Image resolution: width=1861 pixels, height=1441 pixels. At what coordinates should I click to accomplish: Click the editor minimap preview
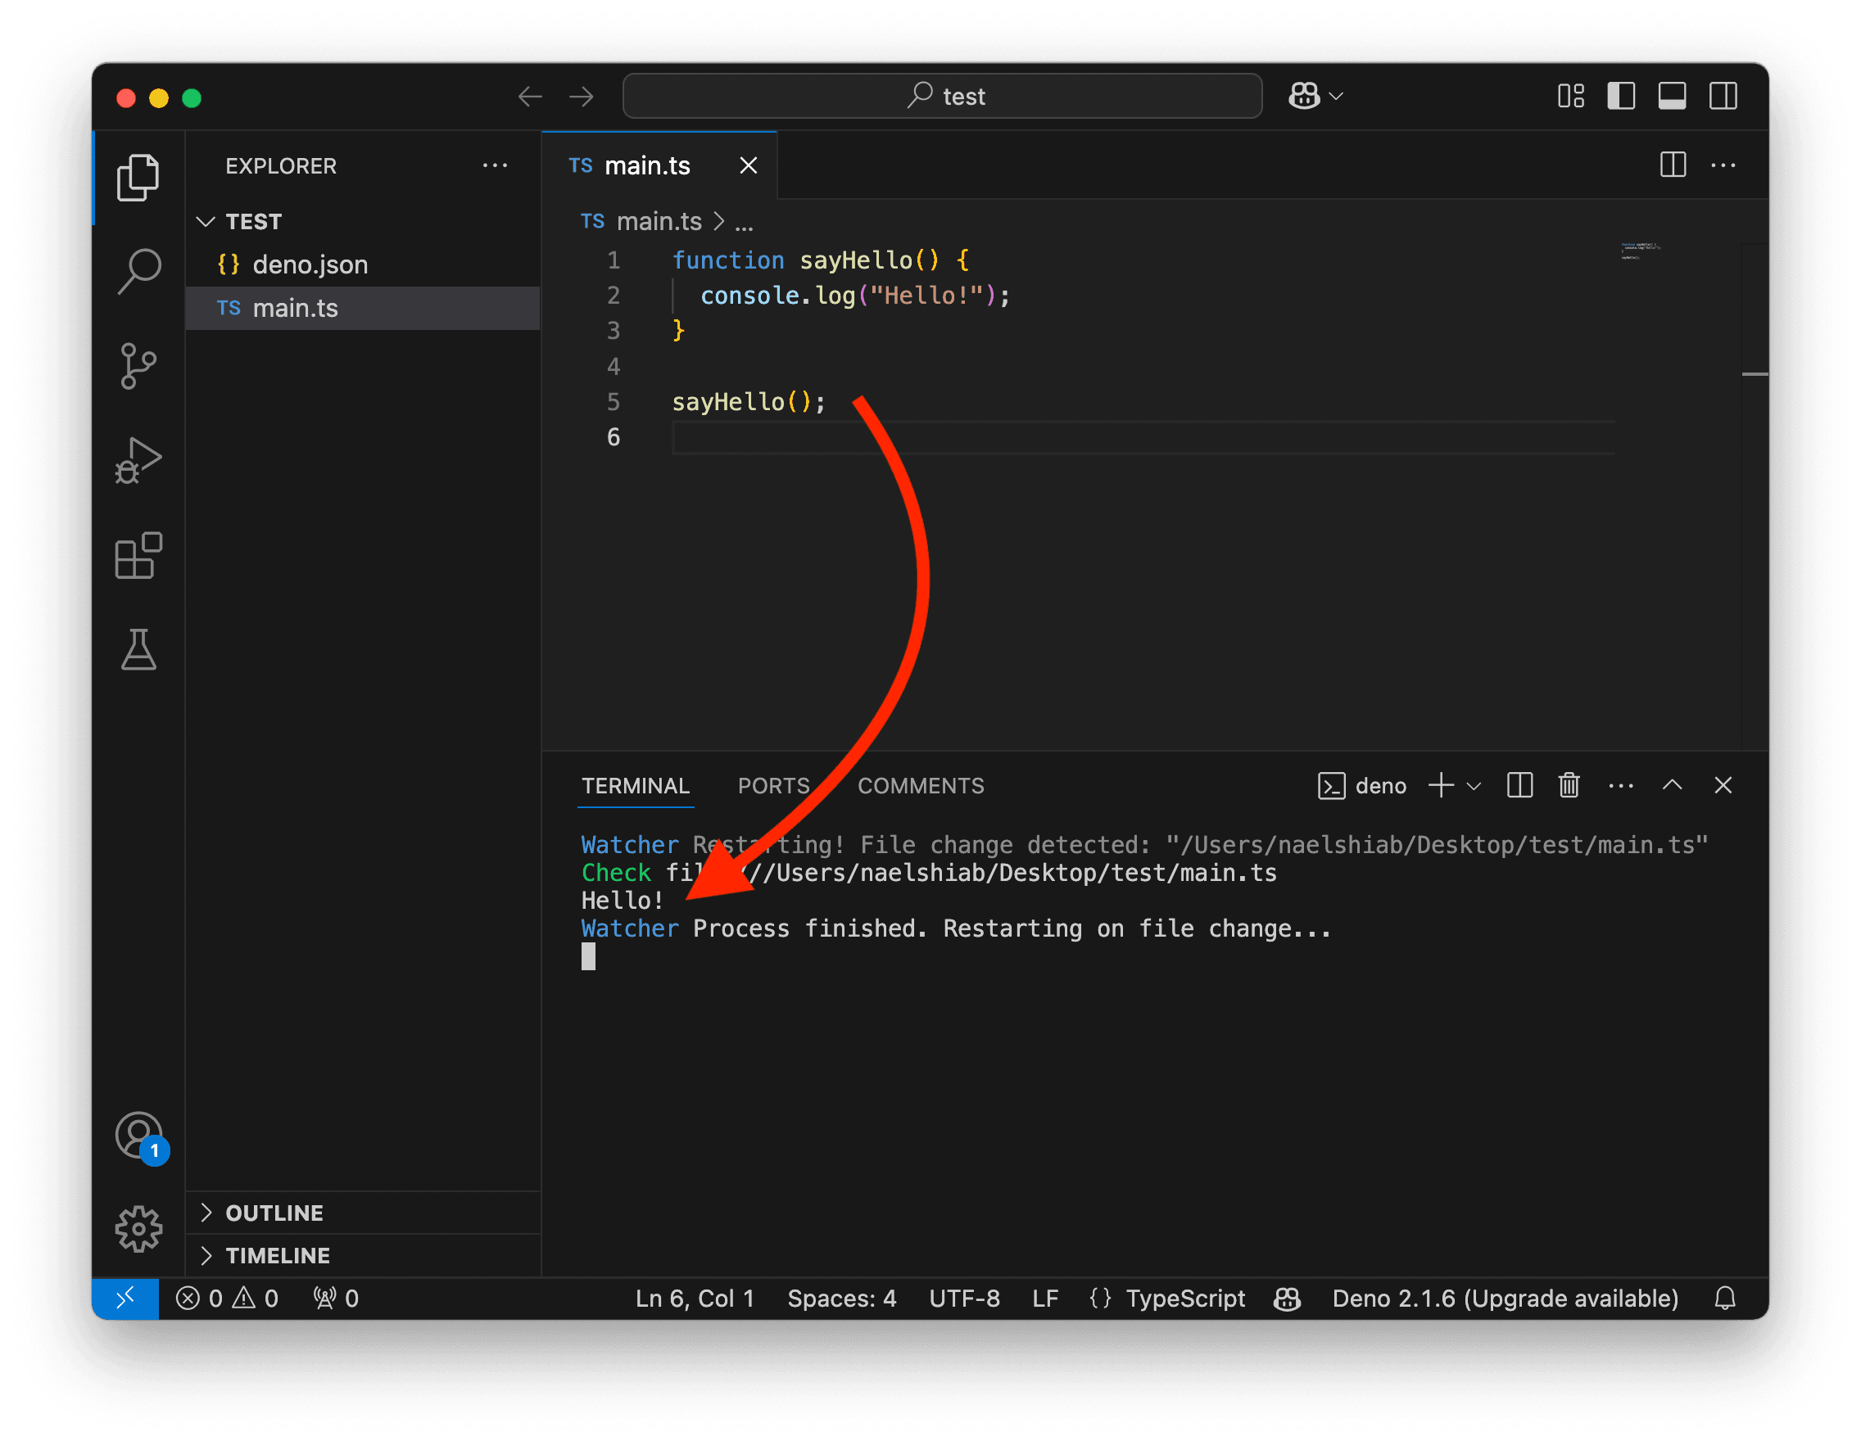(1640, 251)
